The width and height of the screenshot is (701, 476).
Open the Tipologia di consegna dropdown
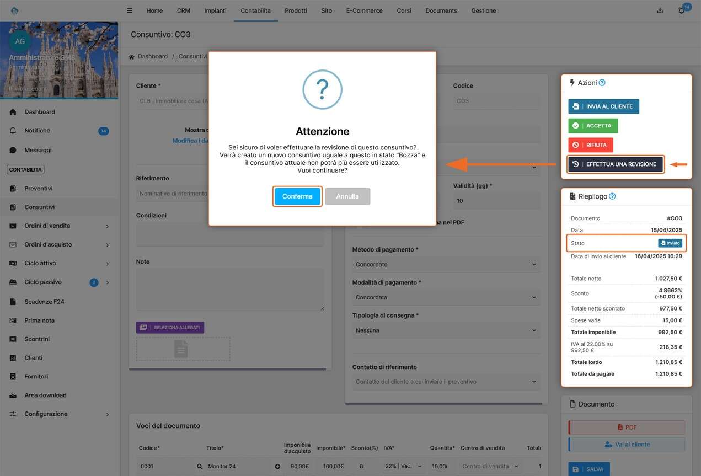[x=446, y=330]
